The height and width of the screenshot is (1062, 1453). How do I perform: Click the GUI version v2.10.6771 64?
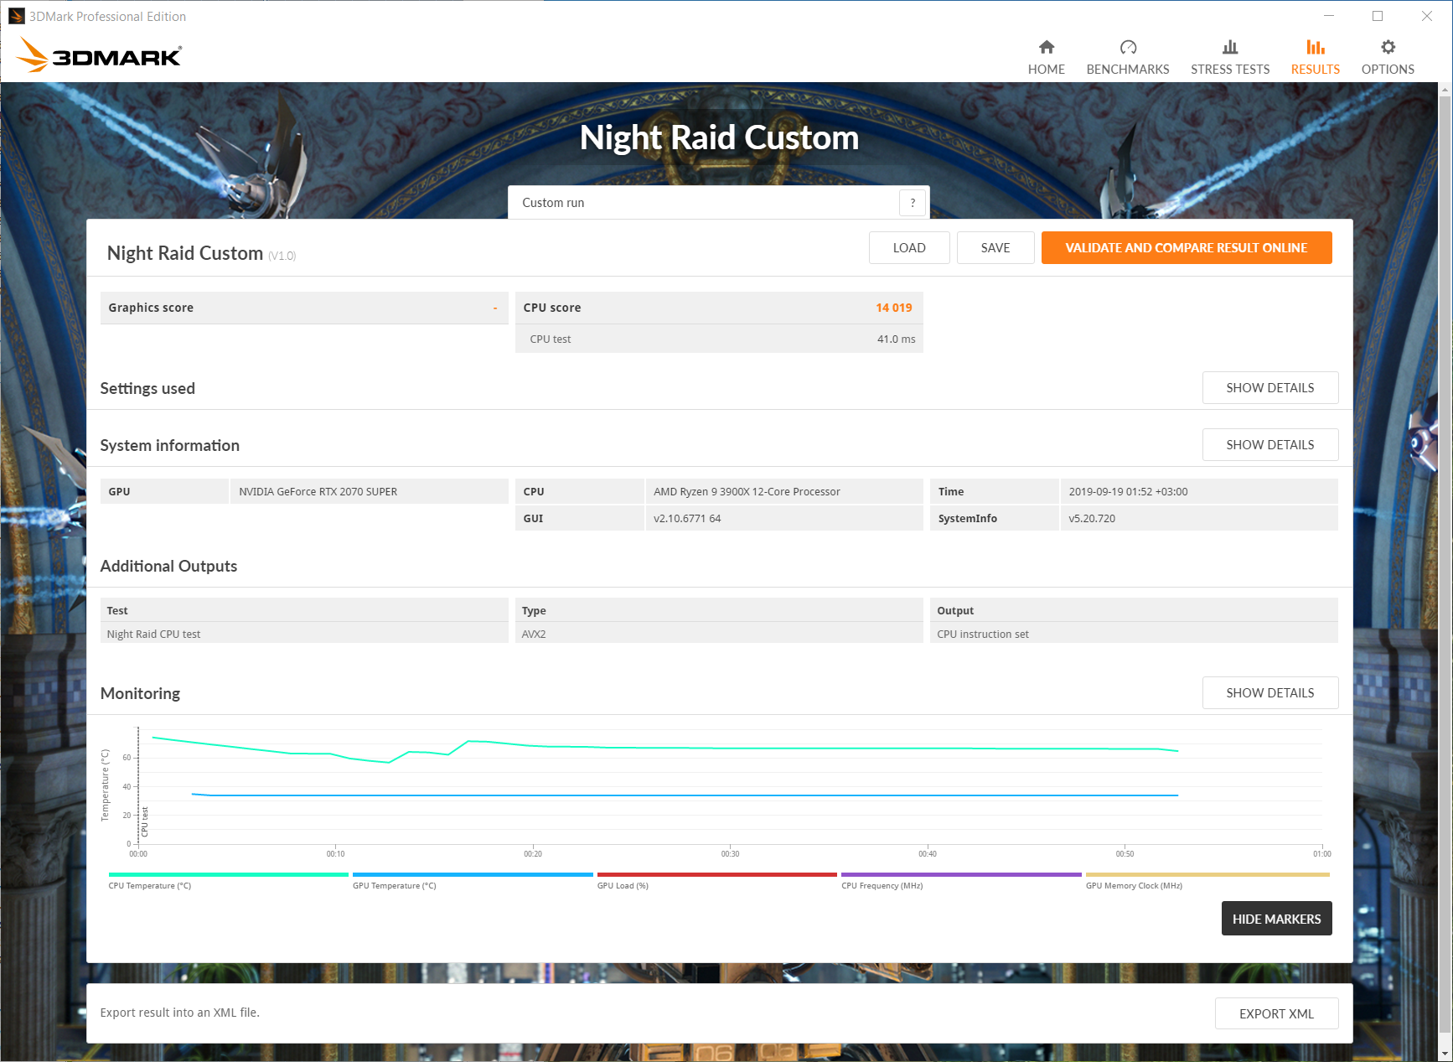click(687, 519)
